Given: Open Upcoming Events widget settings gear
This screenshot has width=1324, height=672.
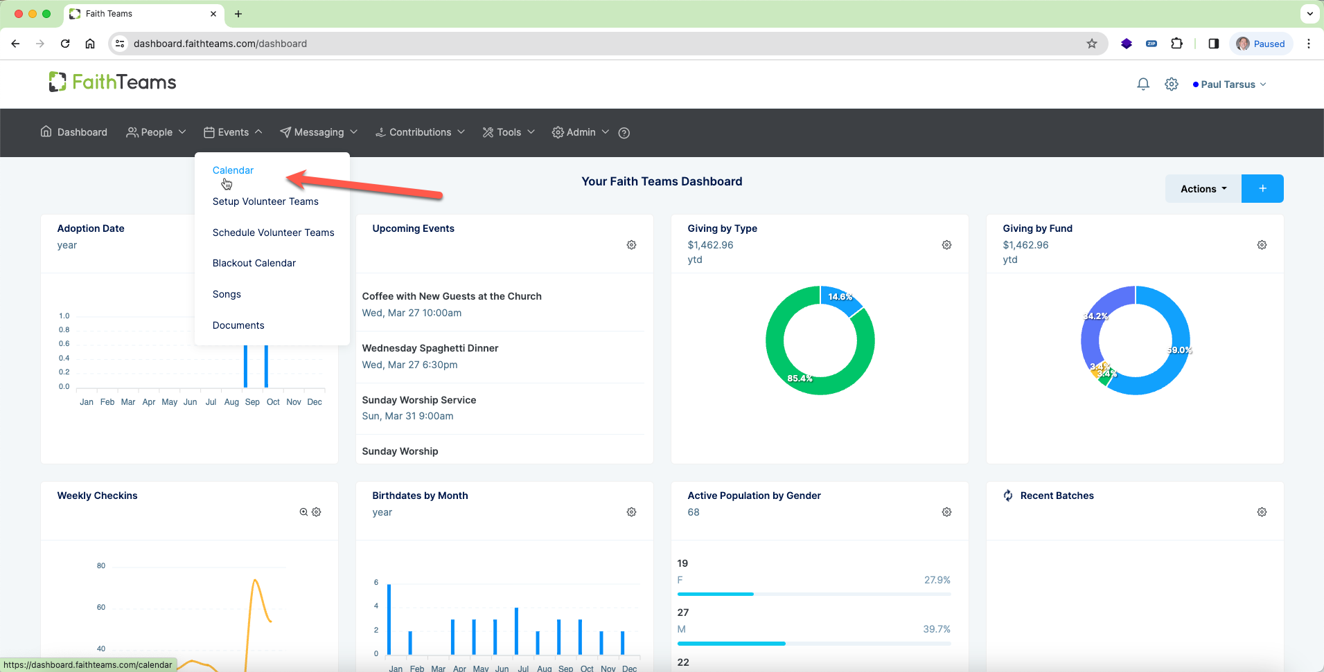Looking at the screenshot, I should click(632, 245).
